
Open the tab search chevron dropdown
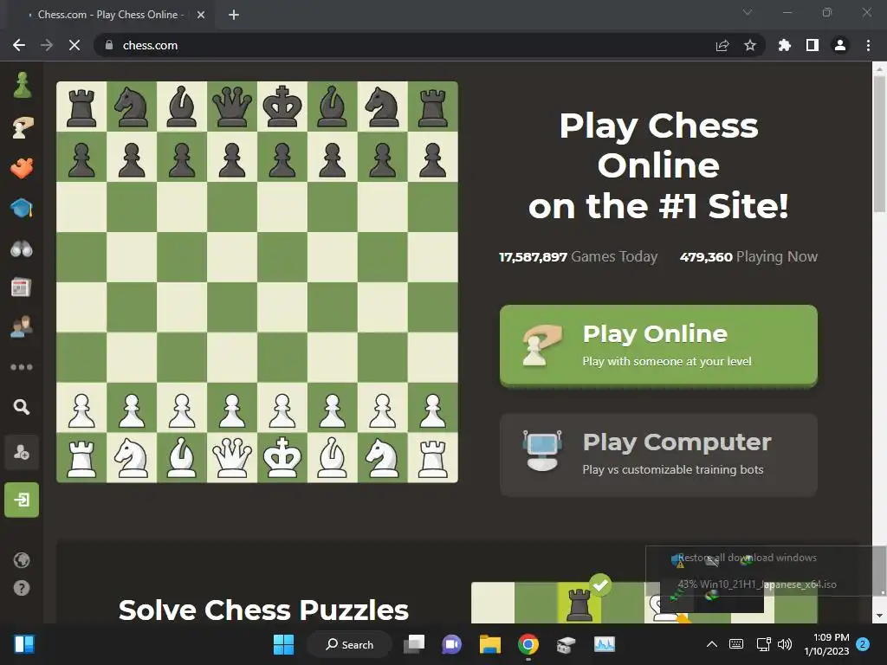748,12
